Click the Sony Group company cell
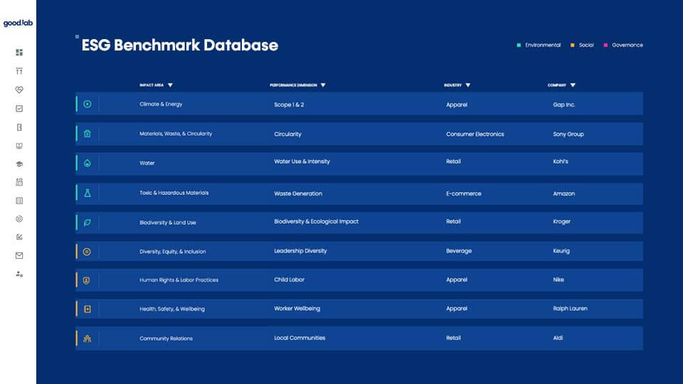Viewport: 683px width, 384px height. pyautogui.click(x=568, y=134)
